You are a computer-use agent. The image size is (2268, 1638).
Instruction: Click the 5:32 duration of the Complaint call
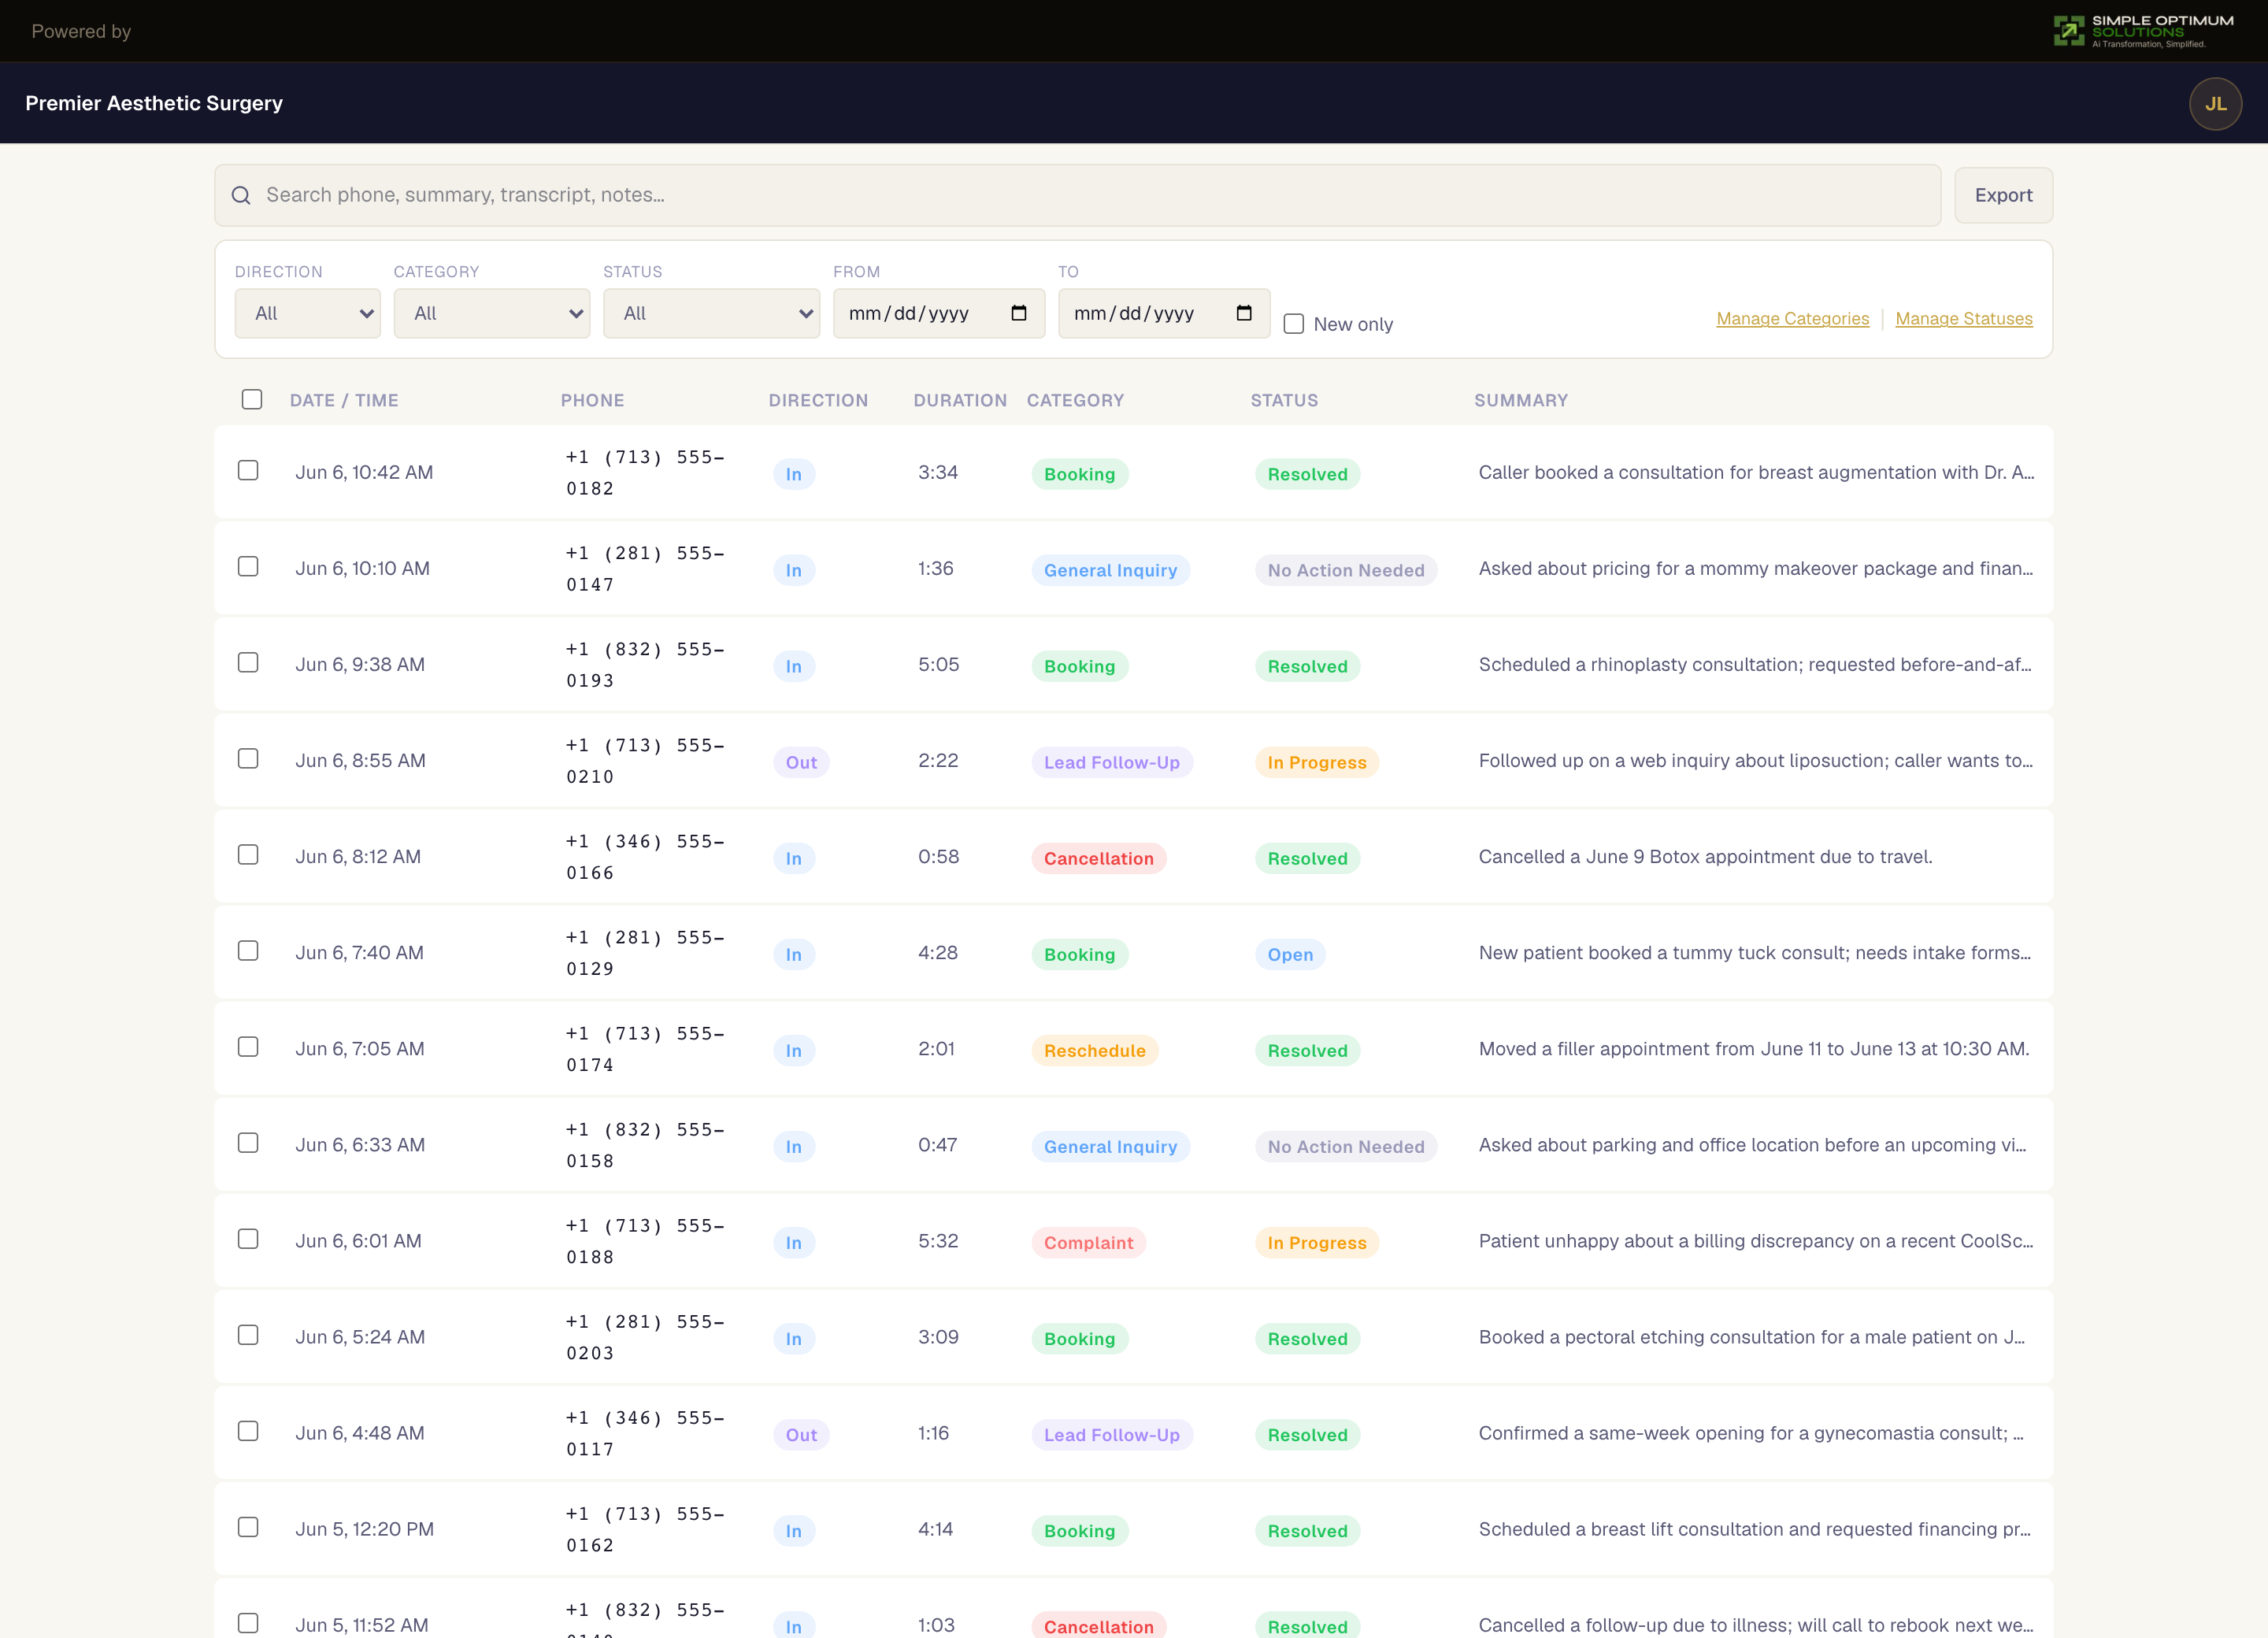tap(938, 1241)
